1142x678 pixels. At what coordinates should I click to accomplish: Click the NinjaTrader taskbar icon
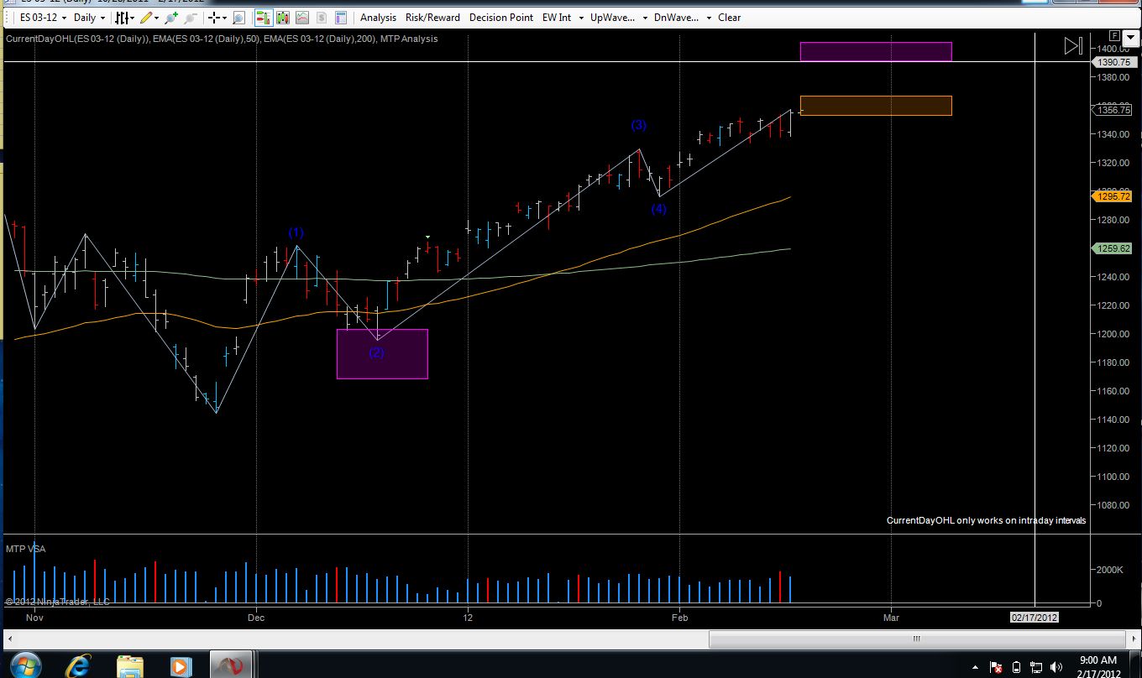[x=233, y=666]
